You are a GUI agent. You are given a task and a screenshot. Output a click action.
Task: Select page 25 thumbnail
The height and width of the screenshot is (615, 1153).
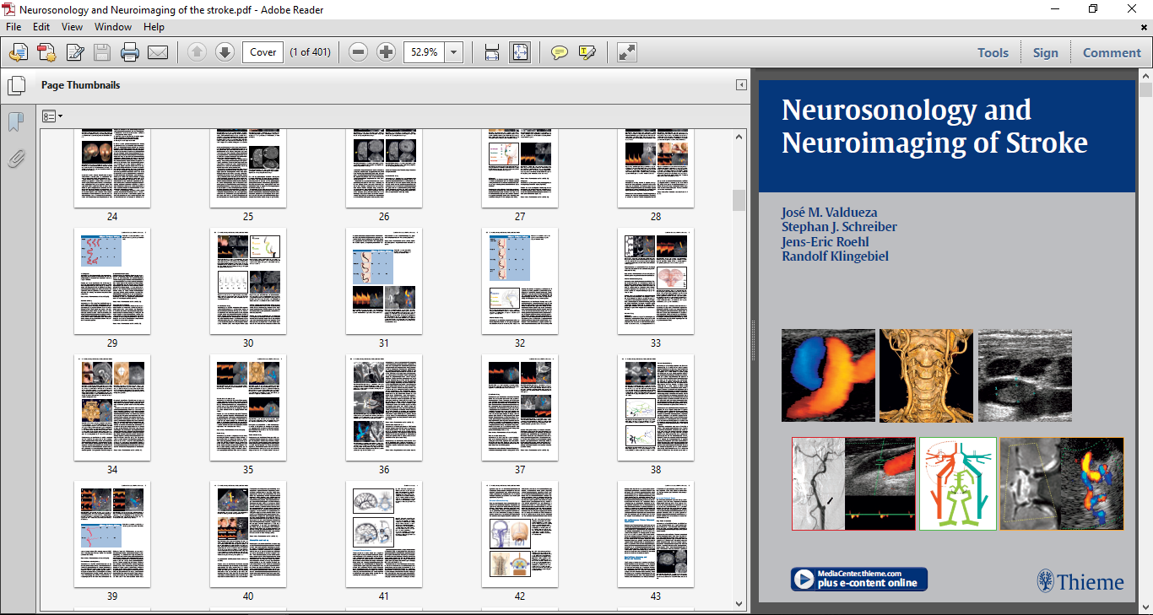[x=248, y=168]
